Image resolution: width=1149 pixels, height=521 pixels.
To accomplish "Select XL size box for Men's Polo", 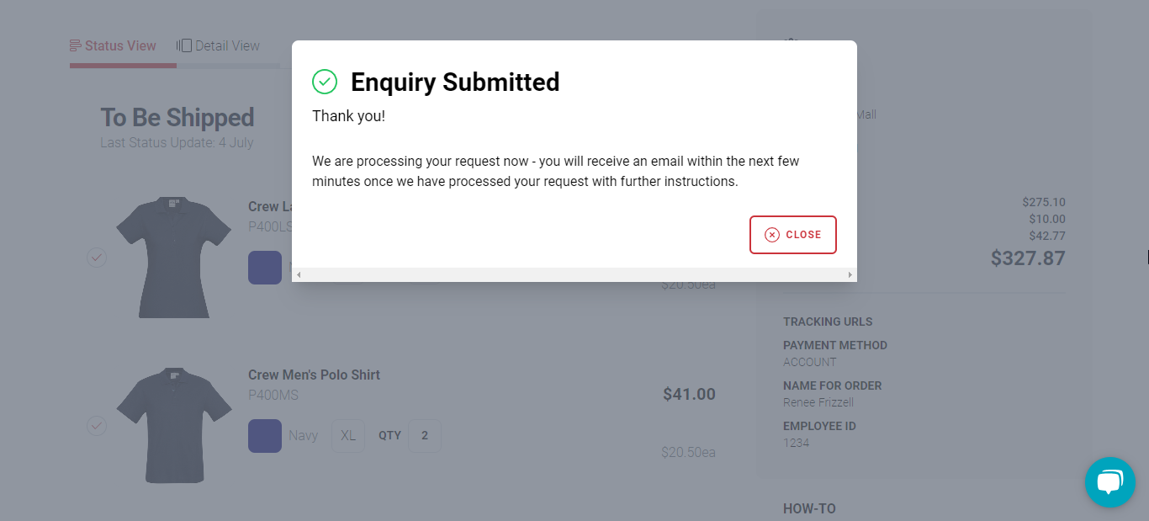I will [348, 436].
